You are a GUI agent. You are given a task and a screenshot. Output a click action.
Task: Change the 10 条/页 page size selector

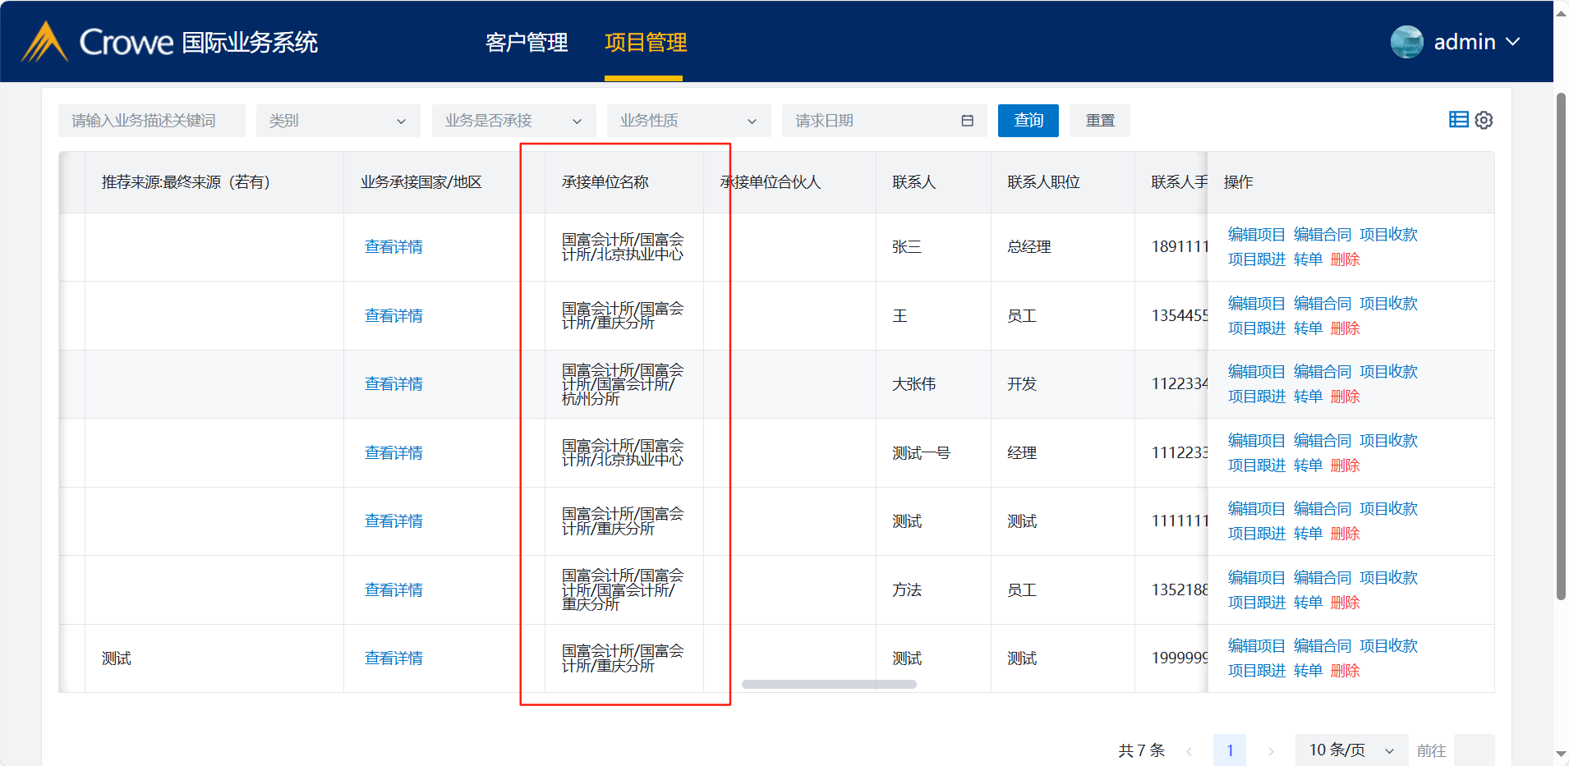(x=1351, y=750)
